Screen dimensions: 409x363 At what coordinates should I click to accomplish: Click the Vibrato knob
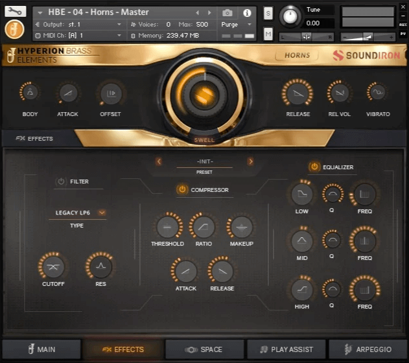[x=377, y=93]
